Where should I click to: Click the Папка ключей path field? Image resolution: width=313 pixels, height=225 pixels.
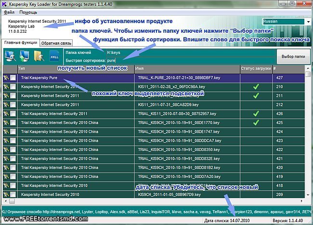tap(191, 52)
